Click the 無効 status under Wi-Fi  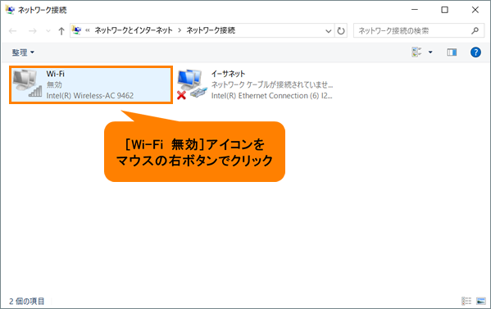54,84
